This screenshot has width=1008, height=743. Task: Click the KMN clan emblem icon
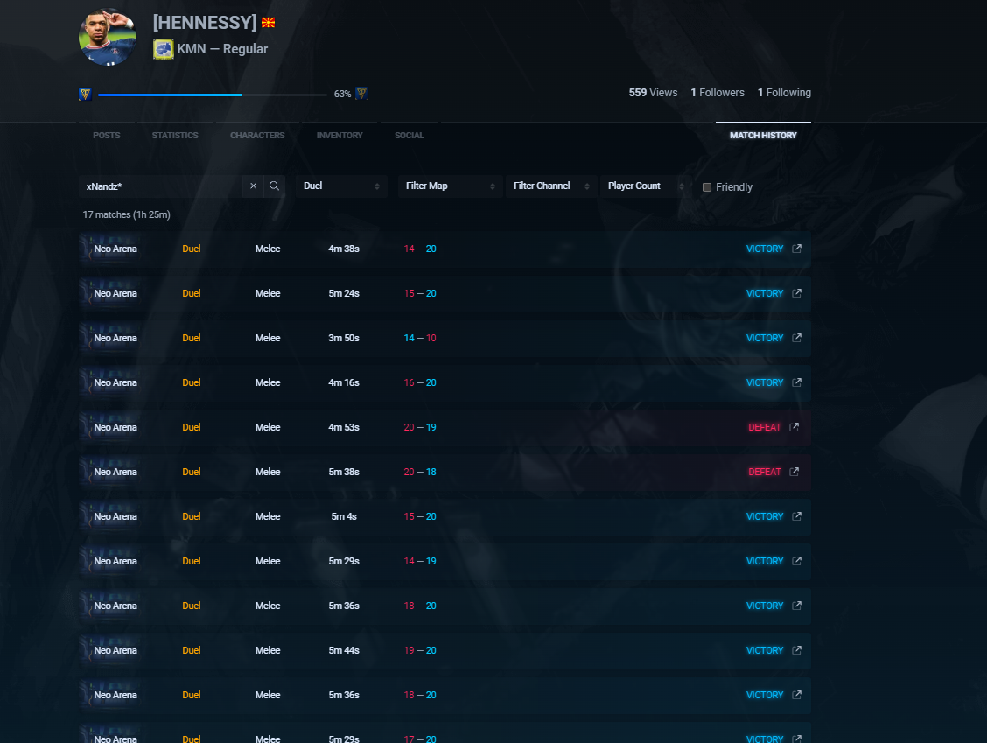[x=163, y=49]
